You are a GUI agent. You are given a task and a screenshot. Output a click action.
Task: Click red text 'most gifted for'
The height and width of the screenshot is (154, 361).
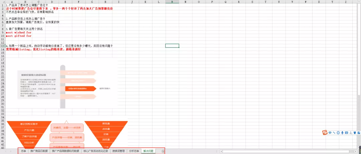click(x=19, y=36)
